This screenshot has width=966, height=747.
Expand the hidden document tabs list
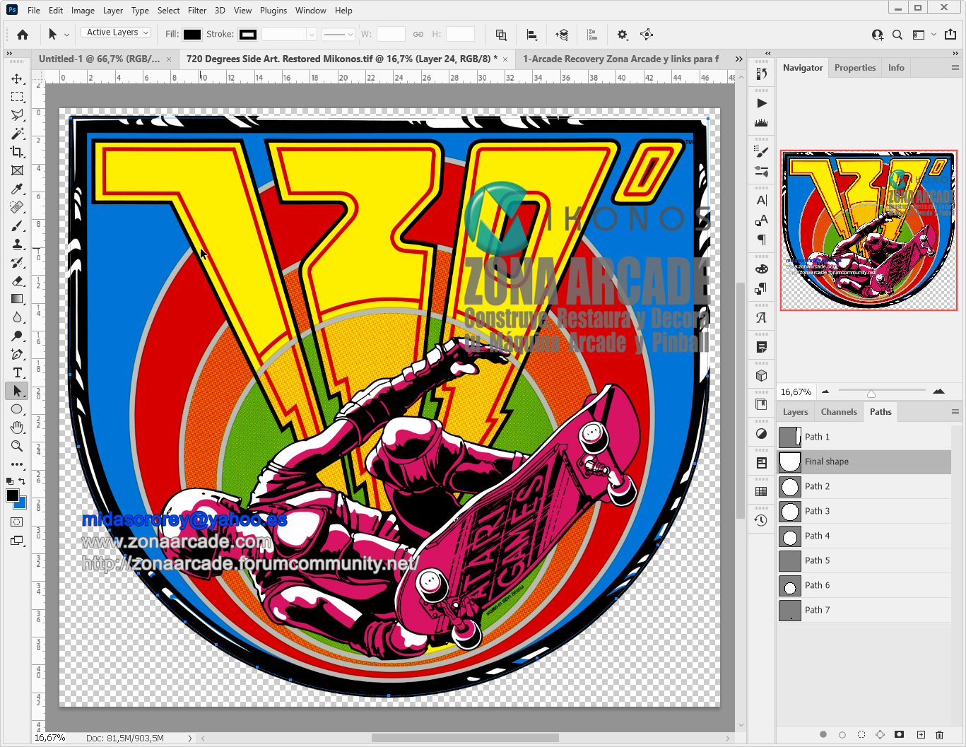tap(738, 59)
